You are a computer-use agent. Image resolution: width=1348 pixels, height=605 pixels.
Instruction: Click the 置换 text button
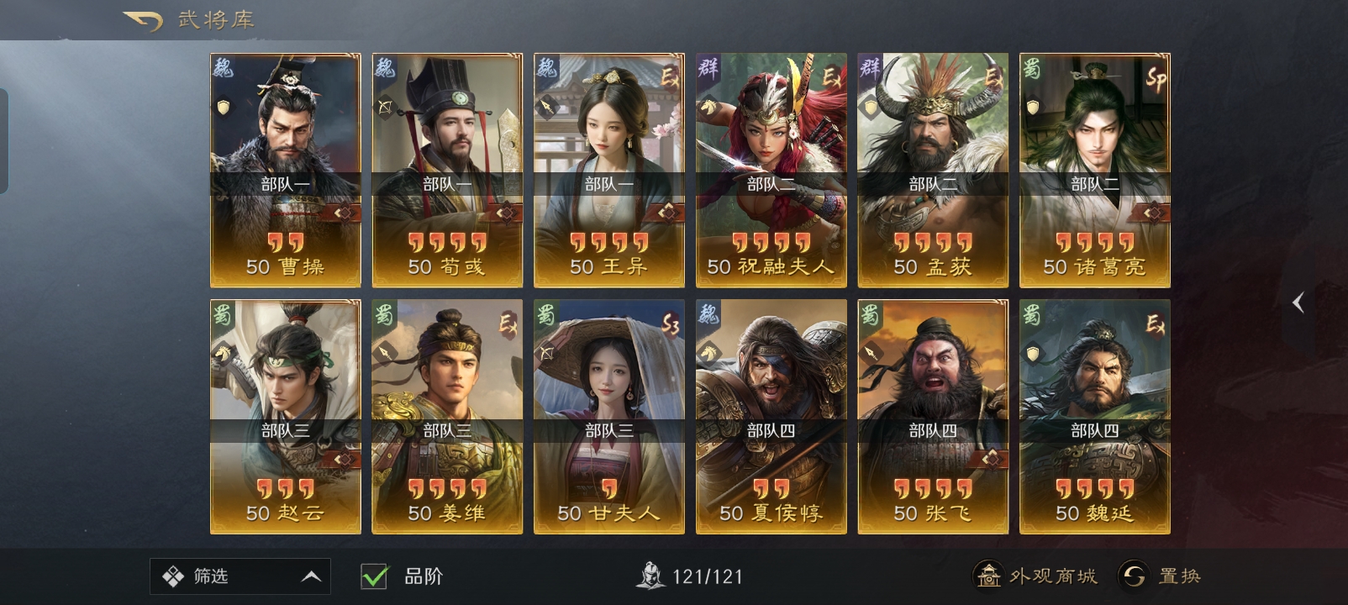pos(1180,576)
